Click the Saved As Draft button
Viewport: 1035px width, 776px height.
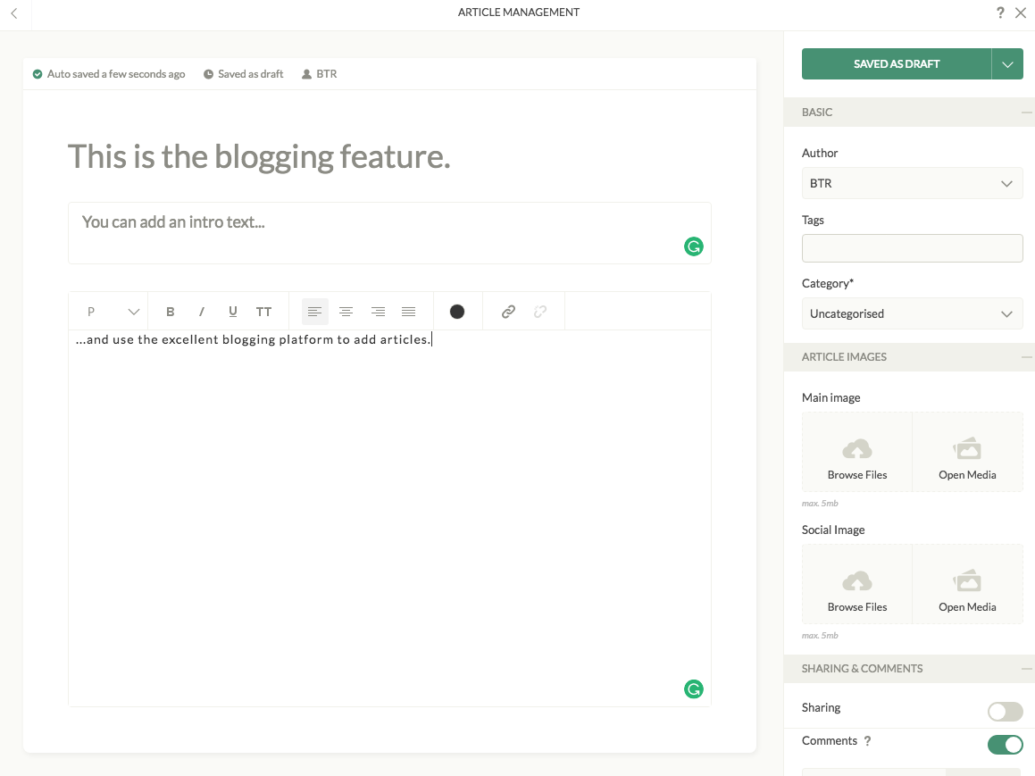pyautogui.click(x=897, y=64)
